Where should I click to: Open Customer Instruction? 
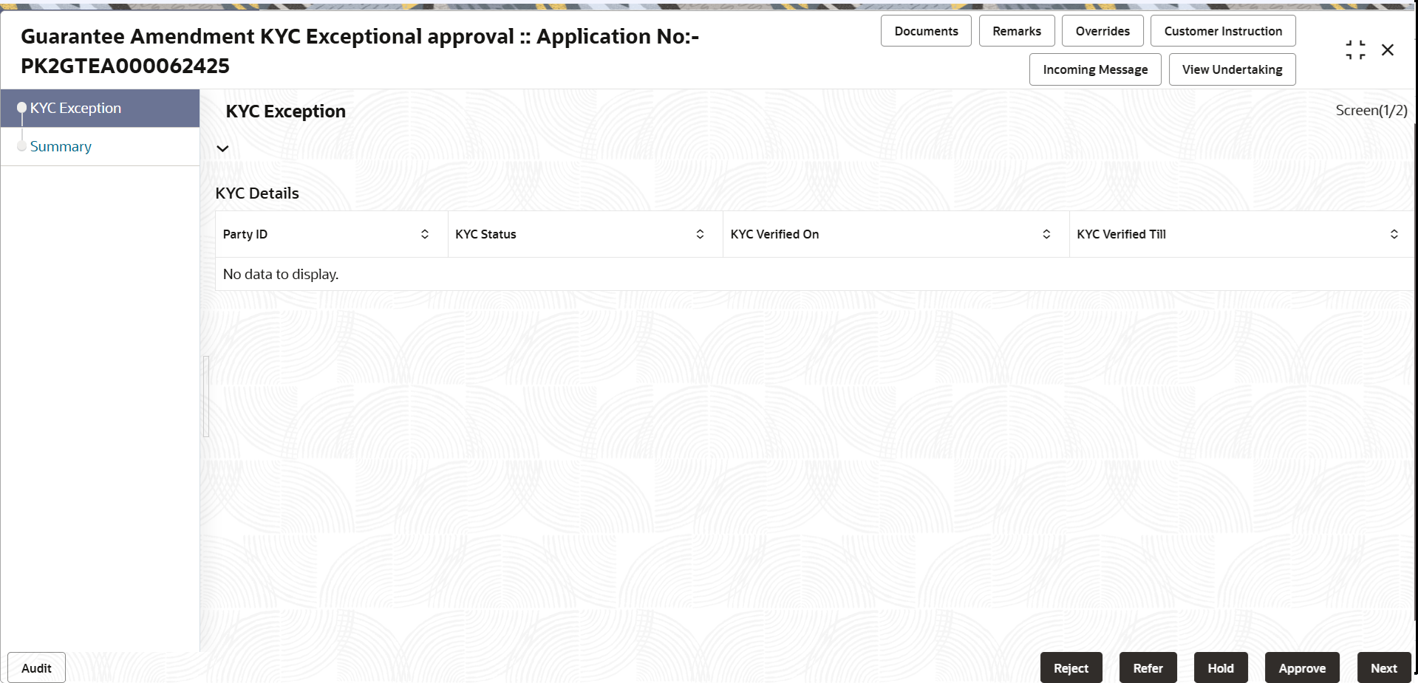(x=1222, y=30)
